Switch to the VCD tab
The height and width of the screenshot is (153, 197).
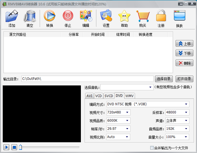98,96
